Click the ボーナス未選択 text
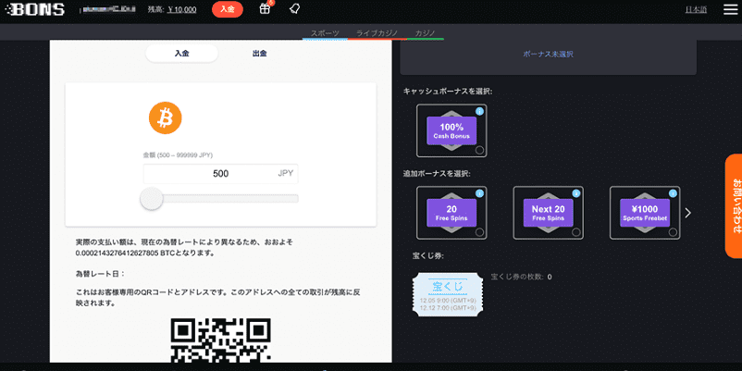This screenshot has width=742, height=371. click(548, 54)
